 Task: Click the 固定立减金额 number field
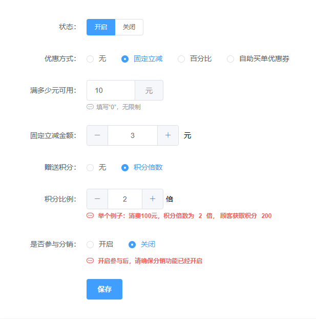click(x=133, y=135)
